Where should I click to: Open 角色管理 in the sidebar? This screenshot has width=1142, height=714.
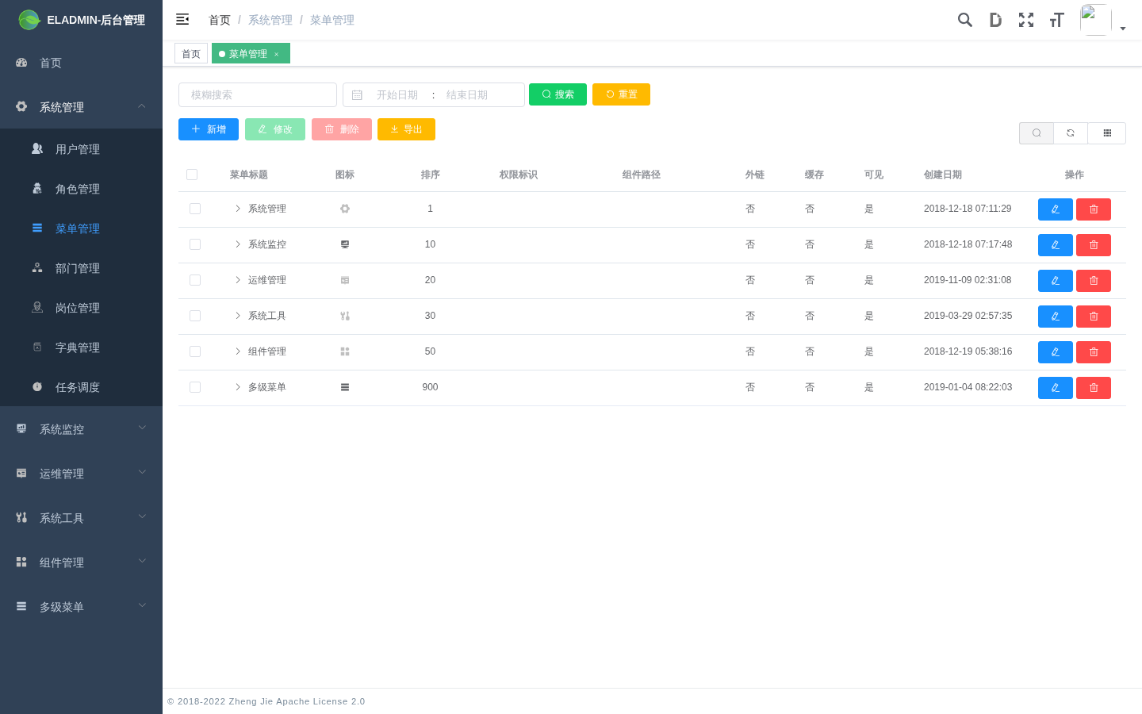[x=81, y=189]
